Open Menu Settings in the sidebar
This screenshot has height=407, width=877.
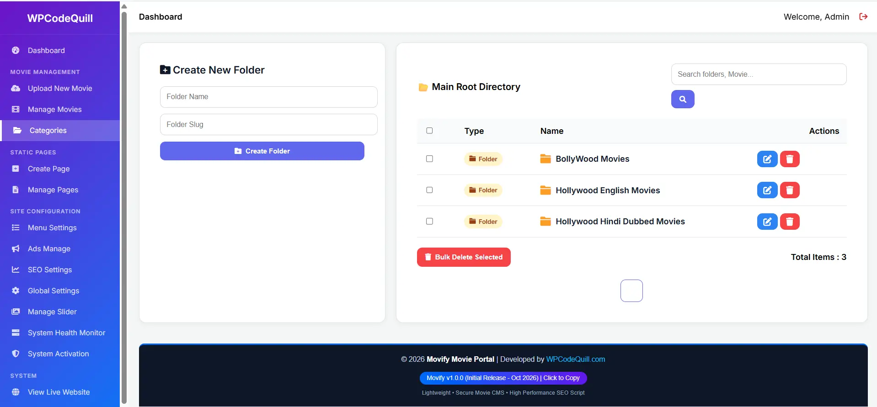point(60,227)
